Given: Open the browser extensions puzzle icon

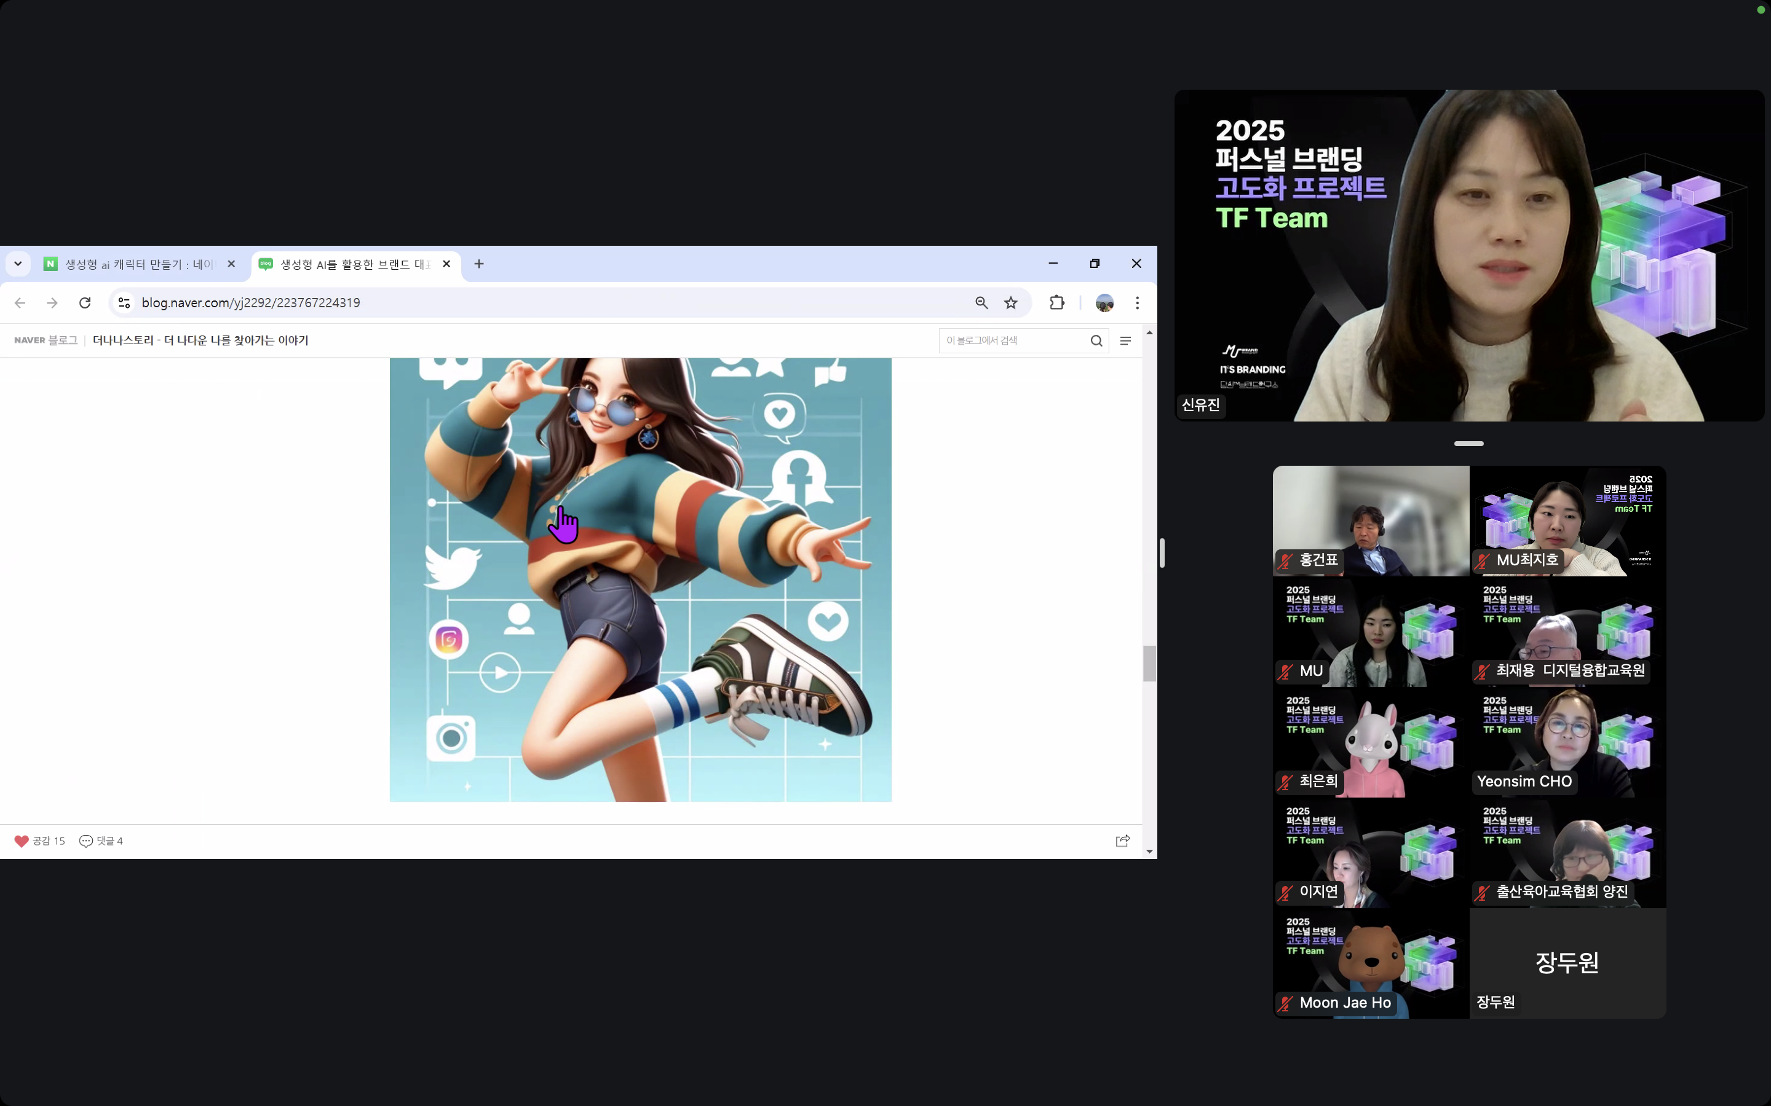Looking at the screenshot, I should pyautogui.click(x=1056, y=303).
